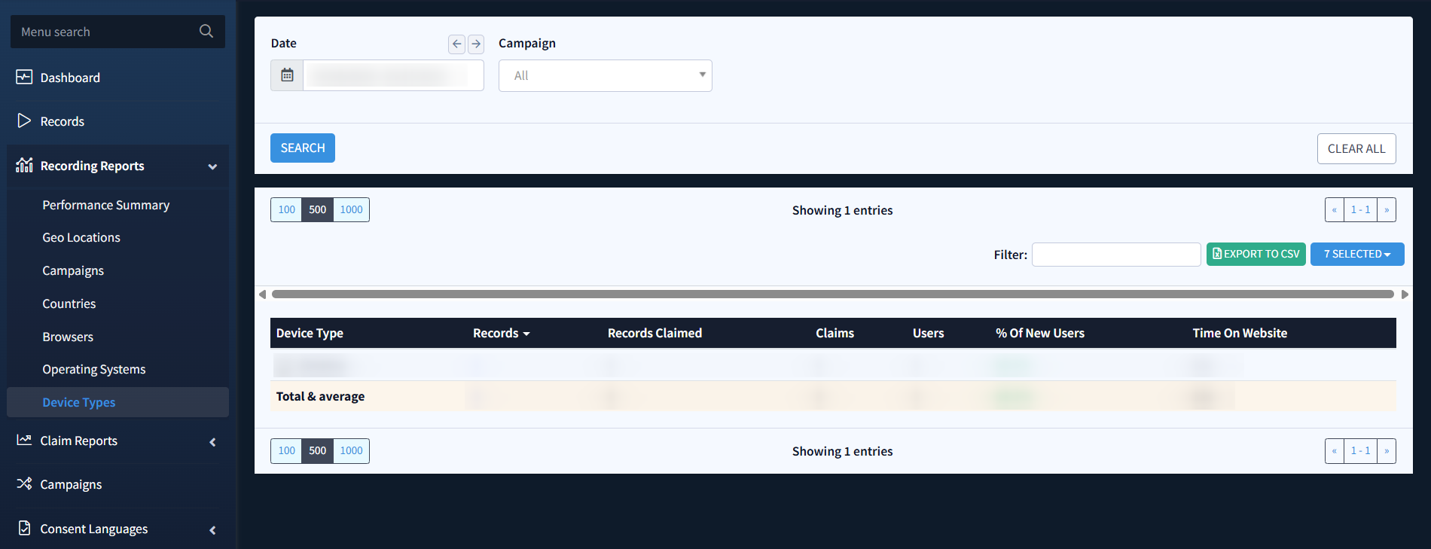Open the Campaign dropdown
Image resolution: width=1431 pixels, height=549 pixels.
(x=605, y=76)
